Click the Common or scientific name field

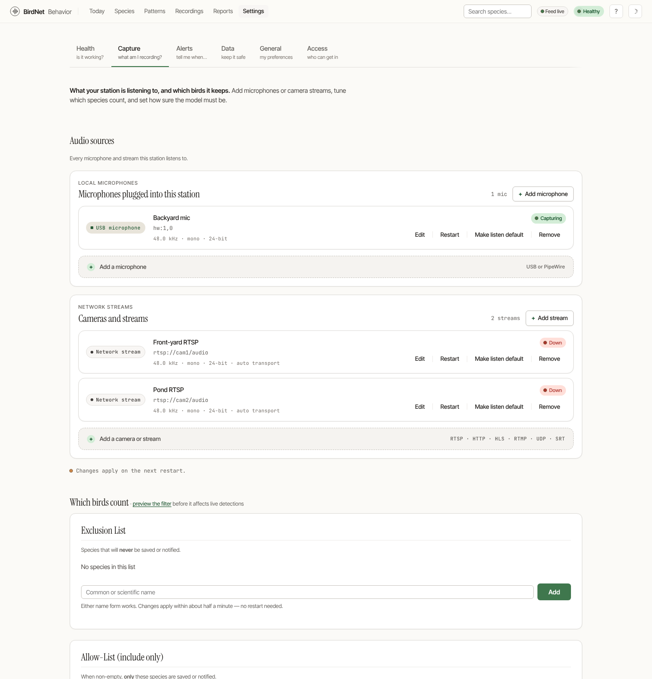(x=307, y=592)
